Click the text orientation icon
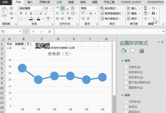This screenshot has width=166, height=113. [70, 18]
